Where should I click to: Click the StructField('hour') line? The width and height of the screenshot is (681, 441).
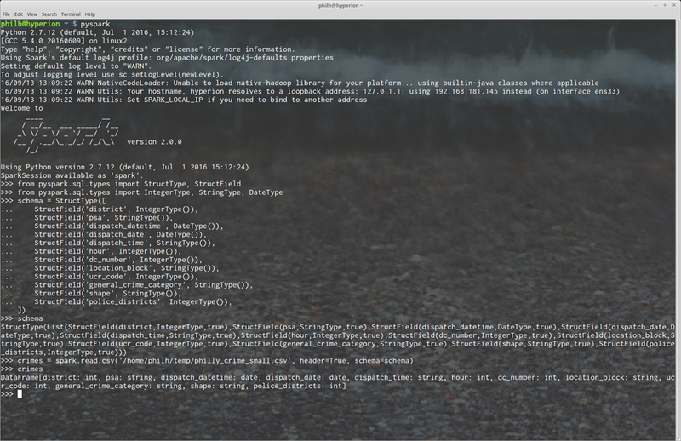(108, 251)
